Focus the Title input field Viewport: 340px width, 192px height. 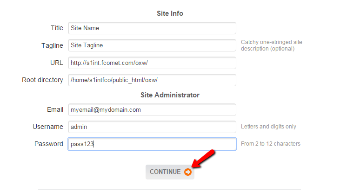point(152,28)
